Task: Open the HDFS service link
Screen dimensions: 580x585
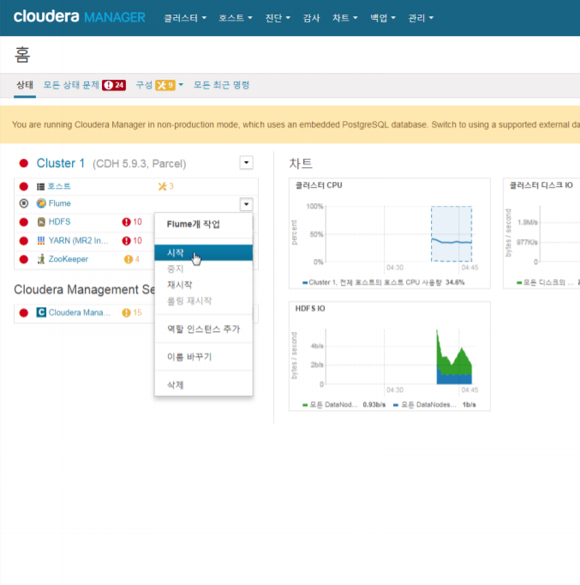Action: pos(60,221)
